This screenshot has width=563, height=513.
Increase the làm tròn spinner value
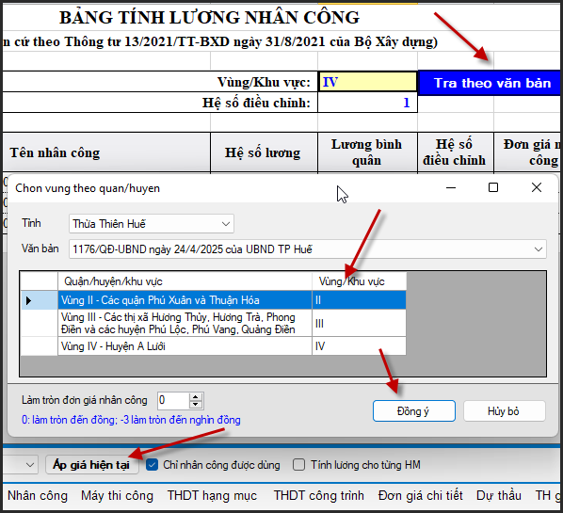tap(195, 396)
